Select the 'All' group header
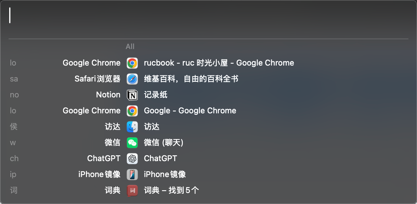The image size is (417, 204). pyautogui.click(x=130, y=47)
